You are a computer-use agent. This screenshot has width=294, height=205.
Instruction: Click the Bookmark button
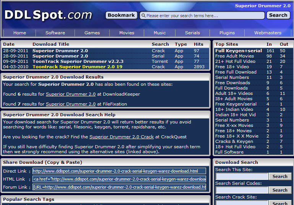[x=121, y=15]
